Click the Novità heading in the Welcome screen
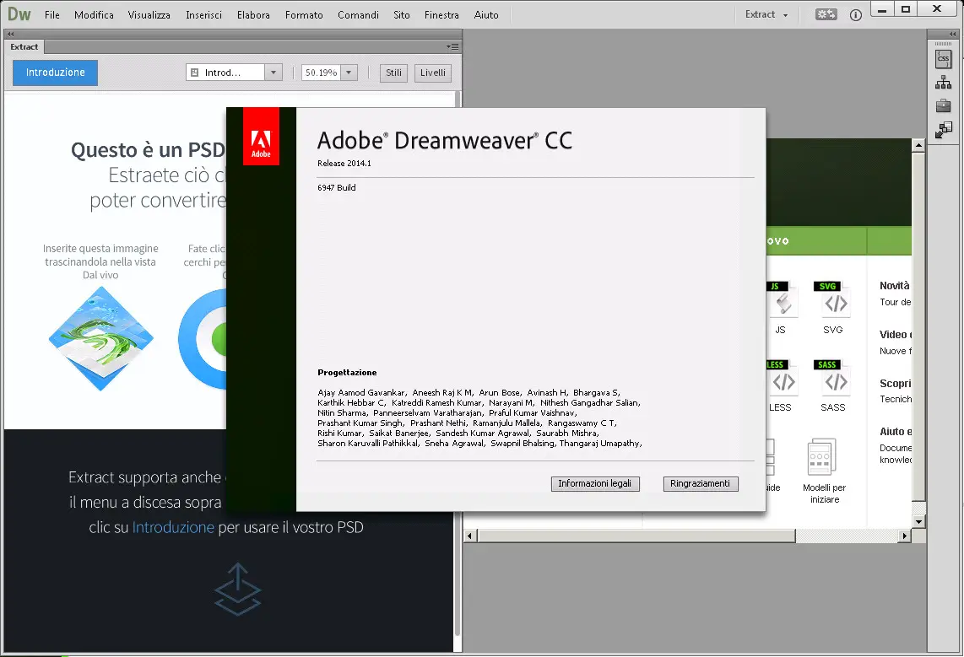Viewport: 964px width, 657px height. (x=894, y=286)
